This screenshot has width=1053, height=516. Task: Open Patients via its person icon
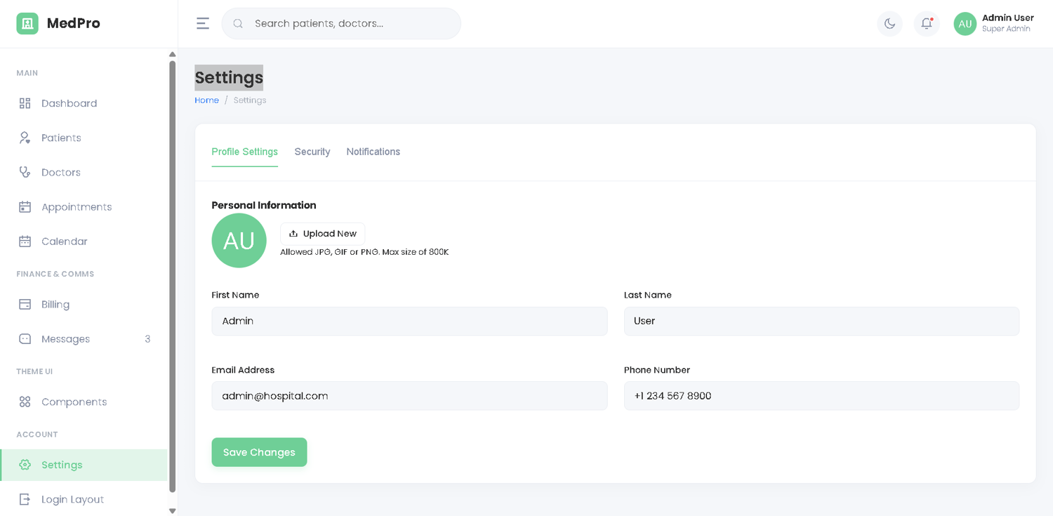pyautogui.click(x=25, y=138)
